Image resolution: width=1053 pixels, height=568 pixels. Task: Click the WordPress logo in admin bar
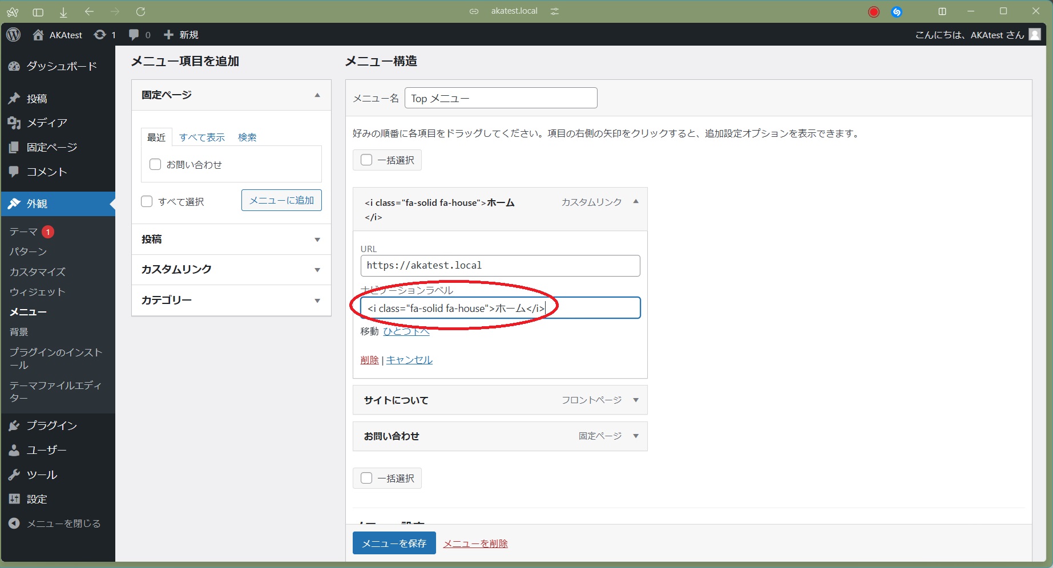(14, 35)
